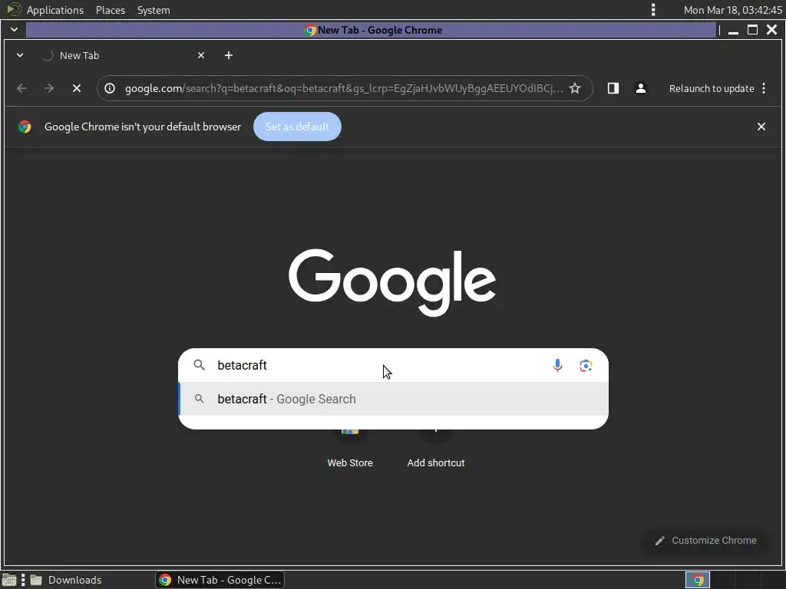Maximize the Chrome window

coord(752,30)
